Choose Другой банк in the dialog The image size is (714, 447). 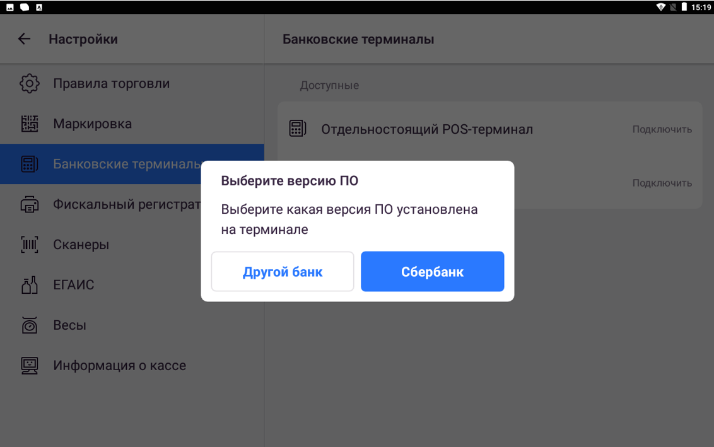coord(283,272)
